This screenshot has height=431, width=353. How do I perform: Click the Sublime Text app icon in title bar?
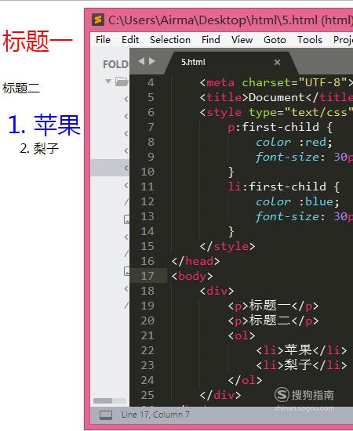click(98, 20)
